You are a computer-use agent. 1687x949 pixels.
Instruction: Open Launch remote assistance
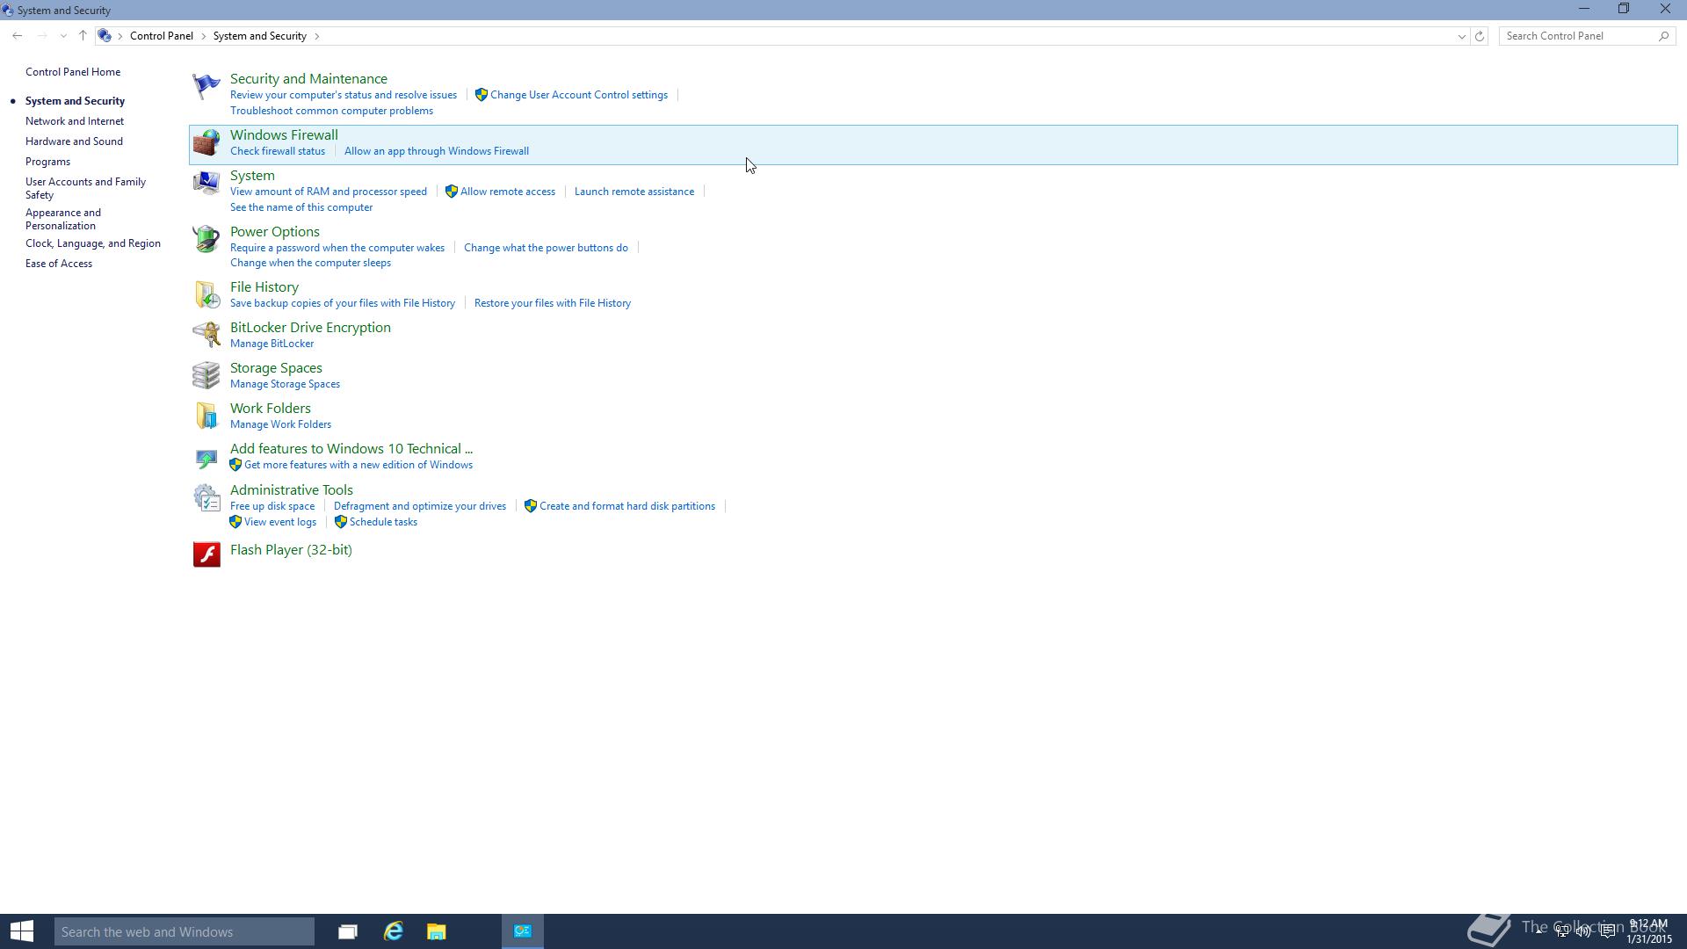(634, 192)
